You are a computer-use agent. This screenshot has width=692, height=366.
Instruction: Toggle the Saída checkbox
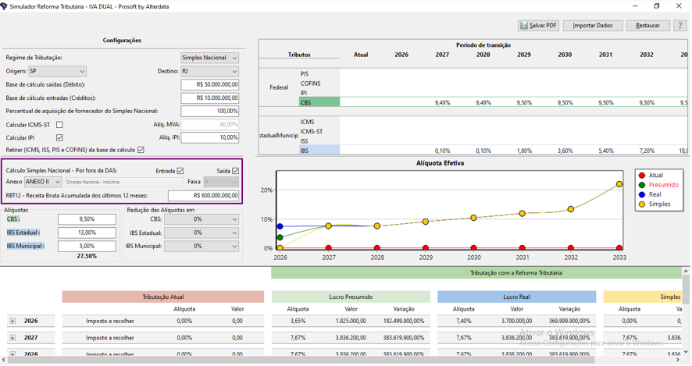tap(235, 171)
